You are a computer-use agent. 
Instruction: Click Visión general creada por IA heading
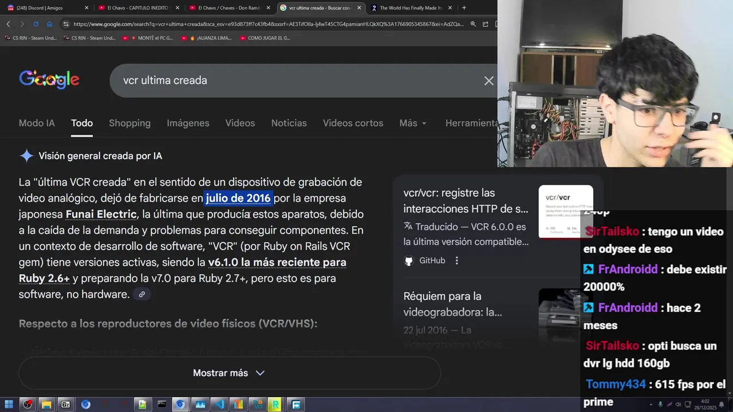100,156
